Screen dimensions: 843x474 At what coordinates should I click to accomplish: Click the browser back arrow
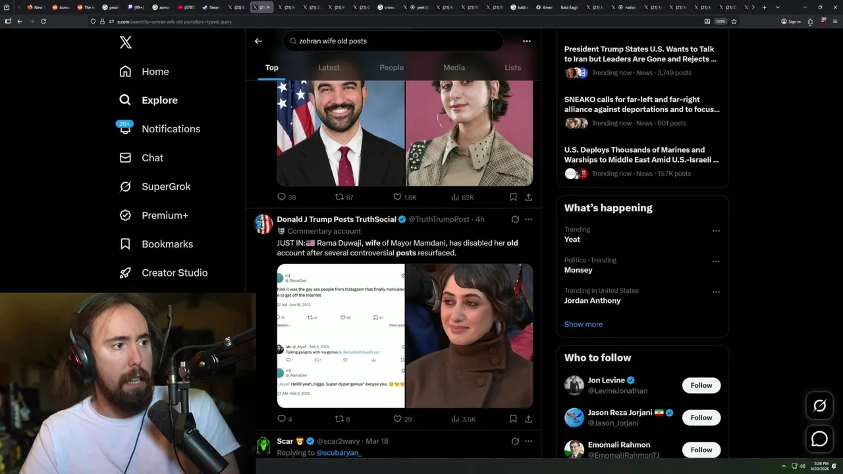[20, 21]
